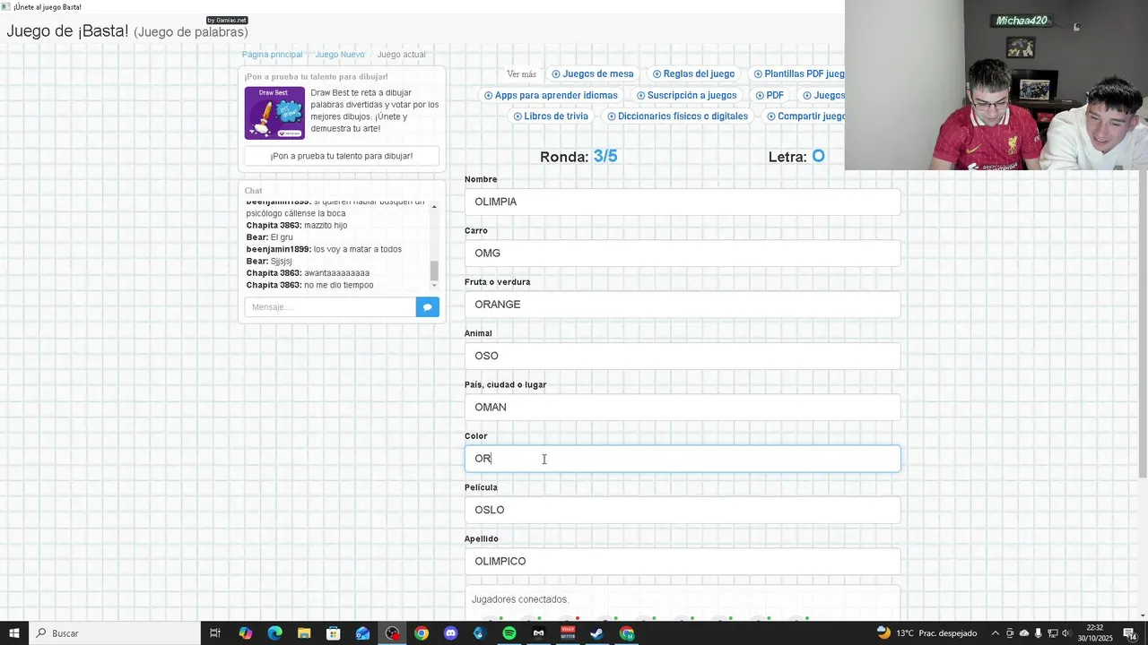The width and height of the screenshot is (1148, 645).
Task: Click the Color field containing OR
Action: click(x=683, y=459)
